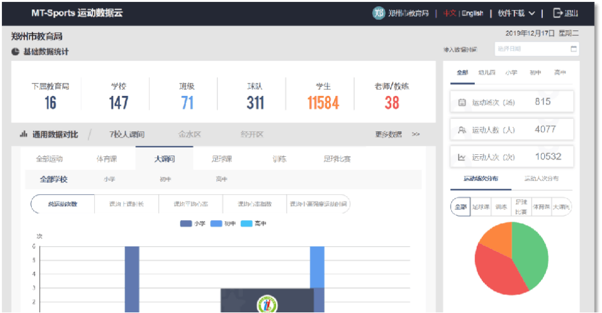Switch to the 足球课 tab
602x313 pixels.
pyautogui.click(x=221, y=159)
